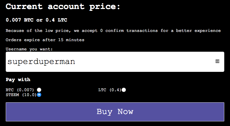Click the "STEEM (10.0)" option label

point(21,95)
